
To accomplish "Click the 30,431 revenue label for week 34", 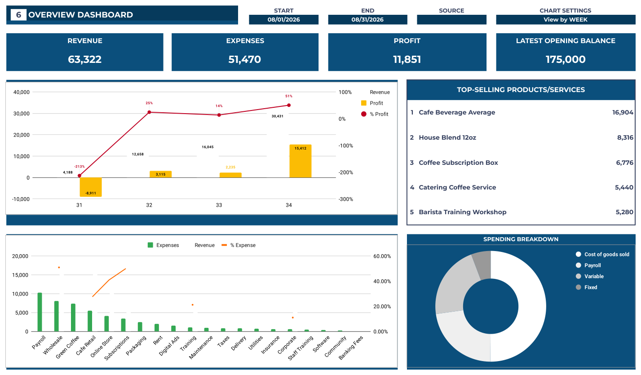I will (277, 116).
